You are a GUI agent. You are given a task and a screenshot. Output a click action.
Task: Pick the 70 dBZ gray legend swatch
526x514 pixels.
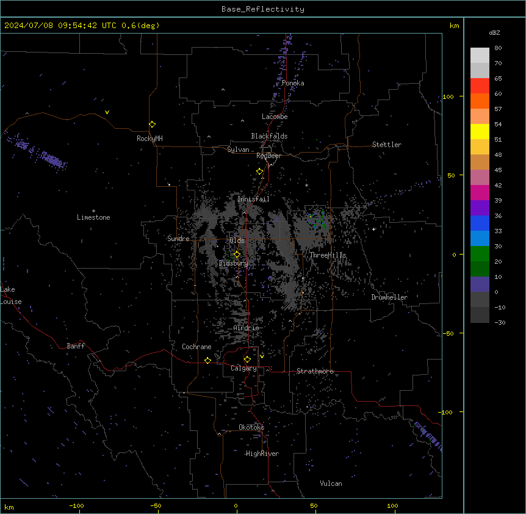(x=480, y=70)
